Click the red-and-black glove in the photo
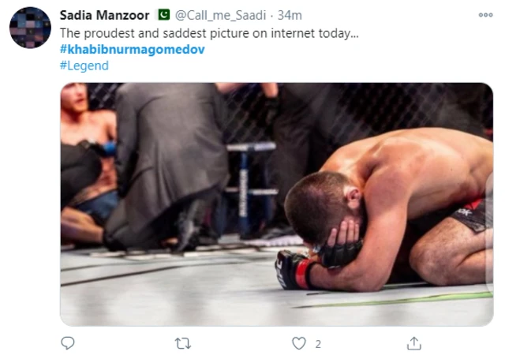The width and height of the screenshot is (505, 359). [x=294, y=271]
